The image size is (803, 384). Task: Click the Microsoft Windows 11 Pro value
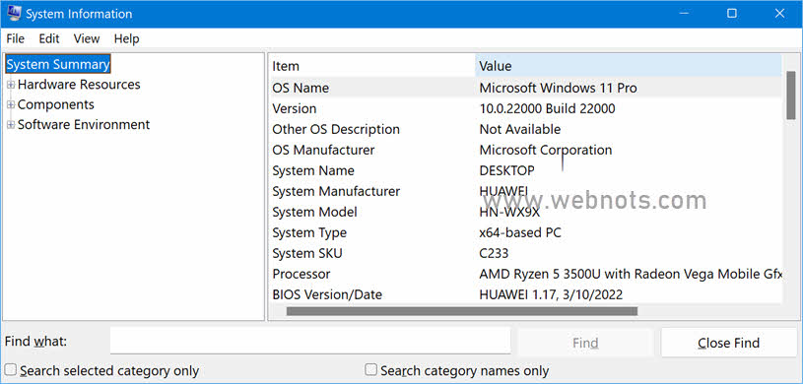tap(559, 88)
